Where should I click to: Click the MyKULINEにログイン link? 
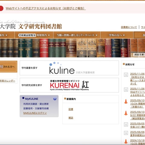pos(35,113)
